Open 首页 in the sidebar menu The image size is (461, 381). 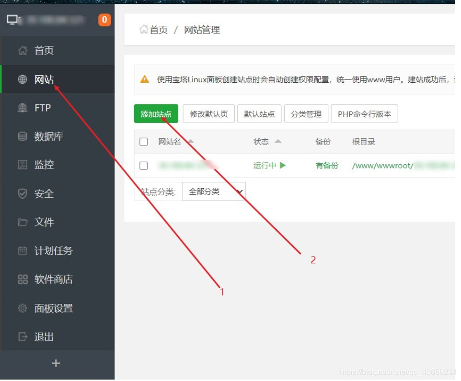click(58, 51)
